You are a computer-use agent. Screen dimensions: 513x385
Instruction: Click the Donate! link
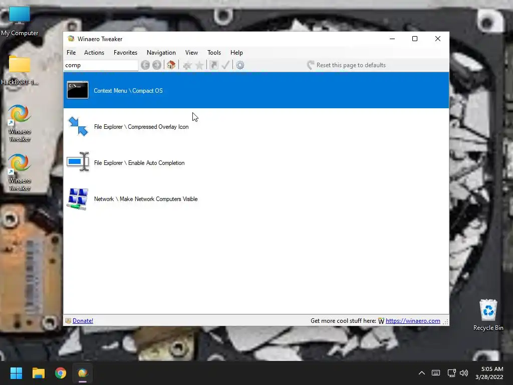tap(83, 321)
